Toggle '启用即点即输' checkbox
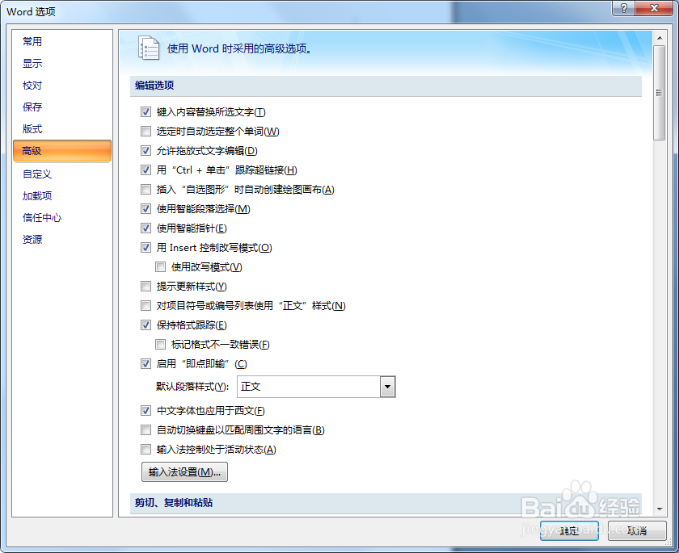 point(146,363)
